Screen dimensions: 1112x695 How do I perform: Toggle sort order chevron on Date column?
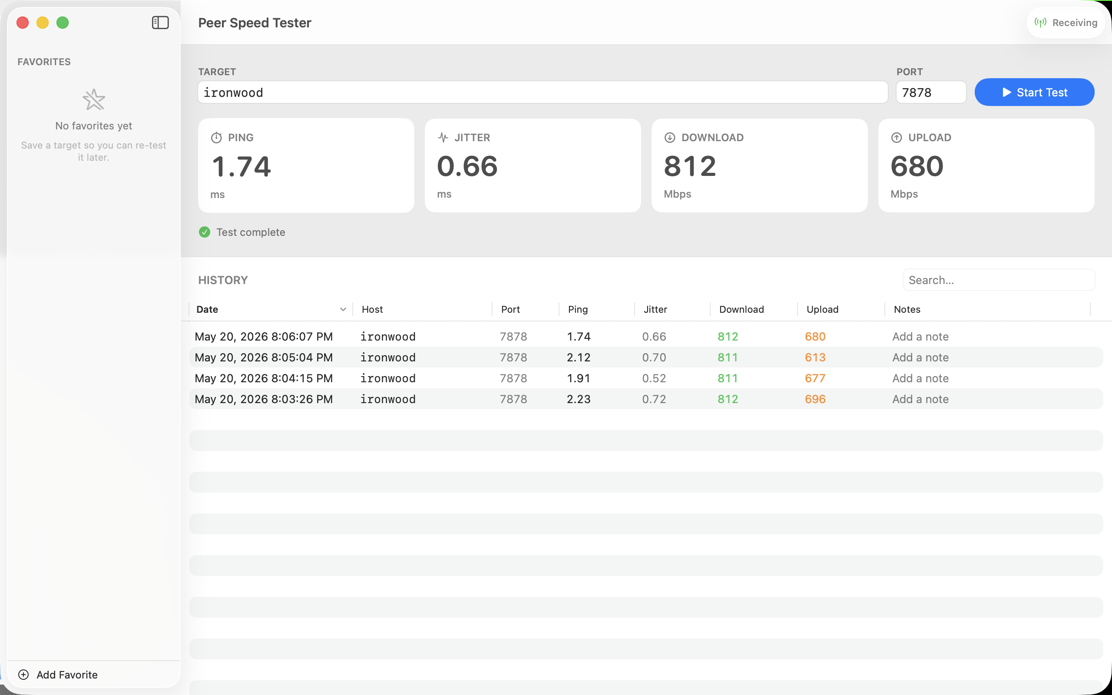click(x=343, y=309)
